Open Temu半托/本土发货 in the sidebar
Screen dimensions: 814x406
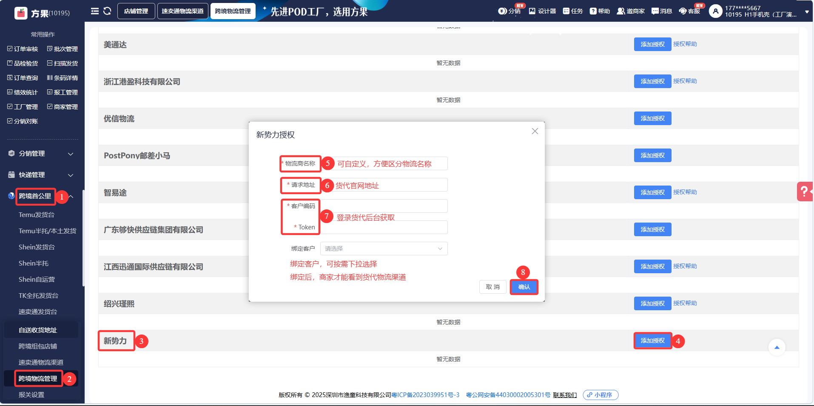pos(48,231)
